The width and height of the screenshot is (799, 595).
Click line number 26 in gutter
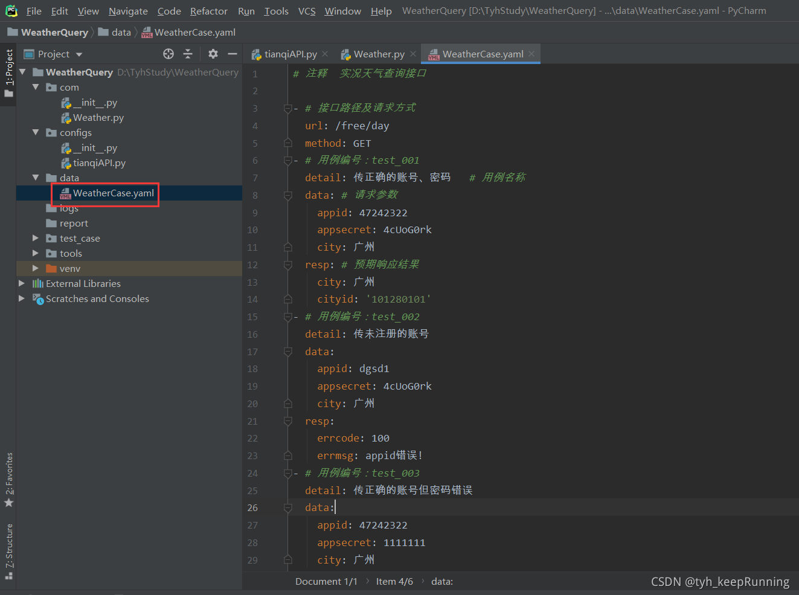(252, 507)
